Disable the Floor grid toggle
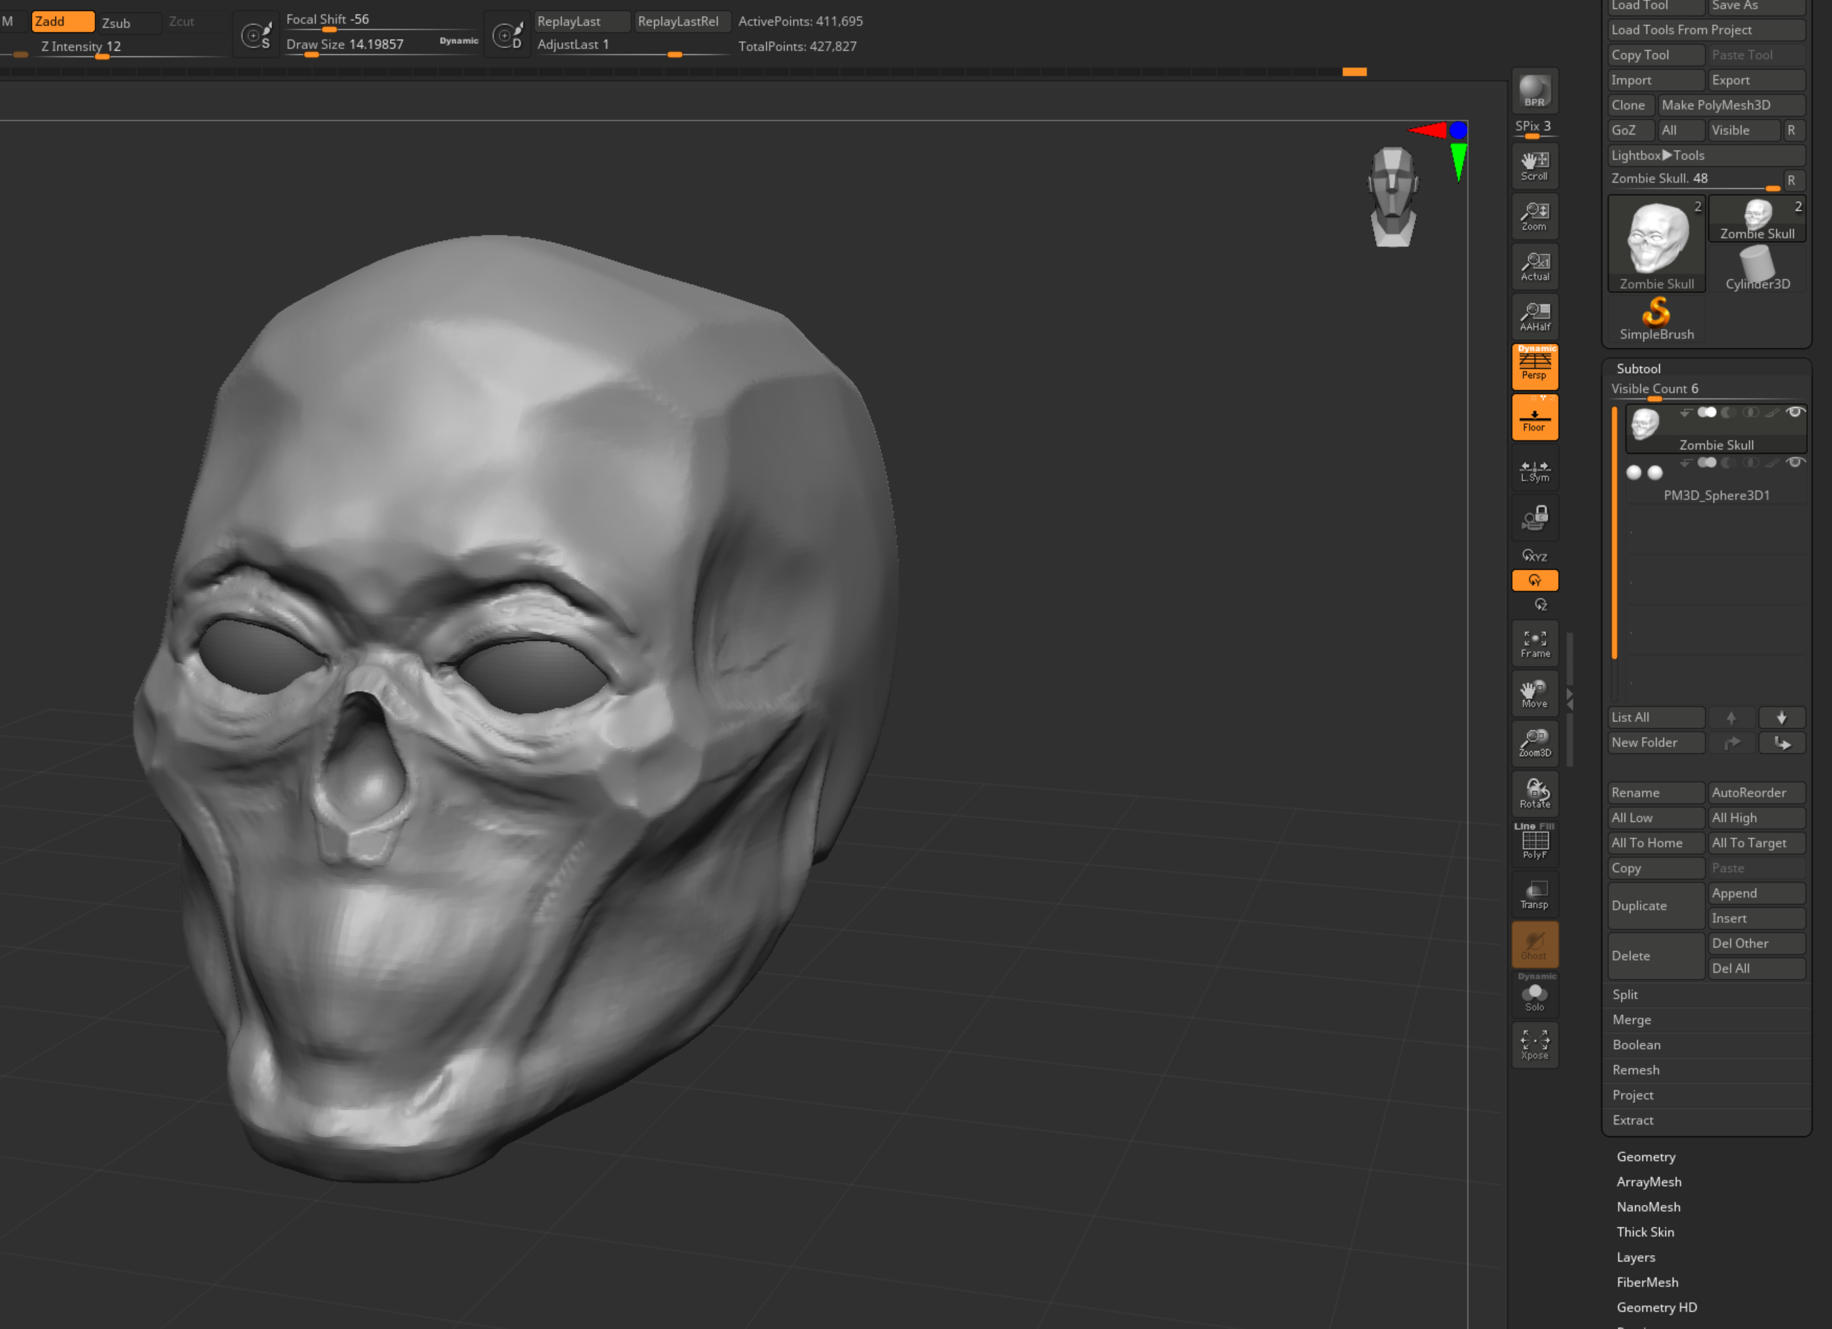This screenshot has width=1832, height=1329. [1534, 417]
